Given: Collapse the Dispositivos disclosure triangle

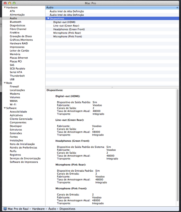Looking at the screenshot, I should click(48, 19).
